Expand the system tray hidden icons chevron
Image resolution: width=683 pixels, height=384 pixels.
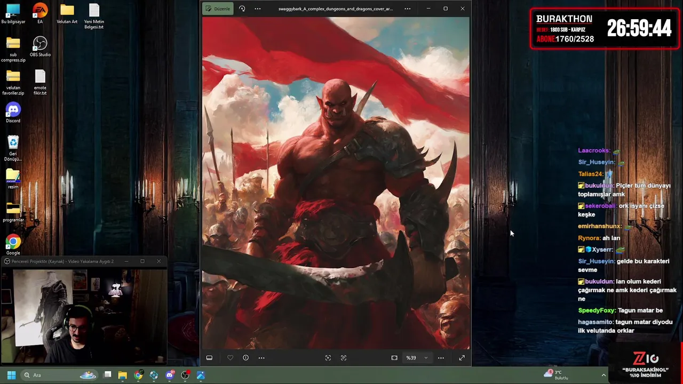pos(603,375)
